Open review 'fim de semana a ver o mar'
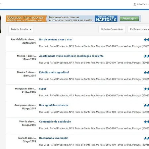Viewport: 149px width, 149px height. click(x=55, y=39)
